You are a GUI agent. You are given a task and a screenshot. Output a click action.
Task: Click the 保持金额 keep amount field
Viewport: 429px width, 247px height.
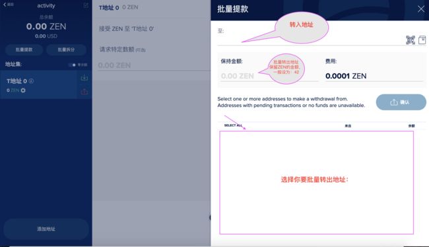[x=269, y=76]
